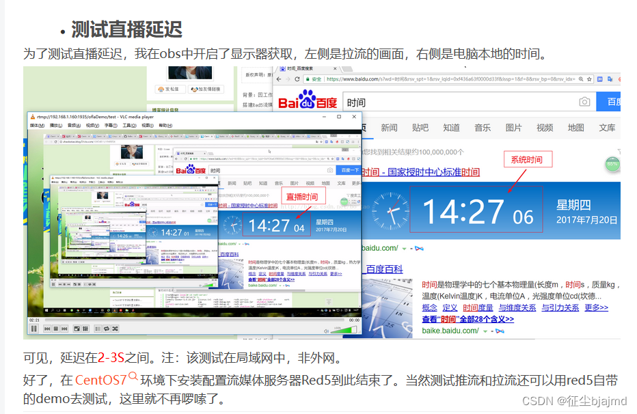Mute audio via VLC speaker icon
This screenshot has height=414, width=637.
coord(326,331)
